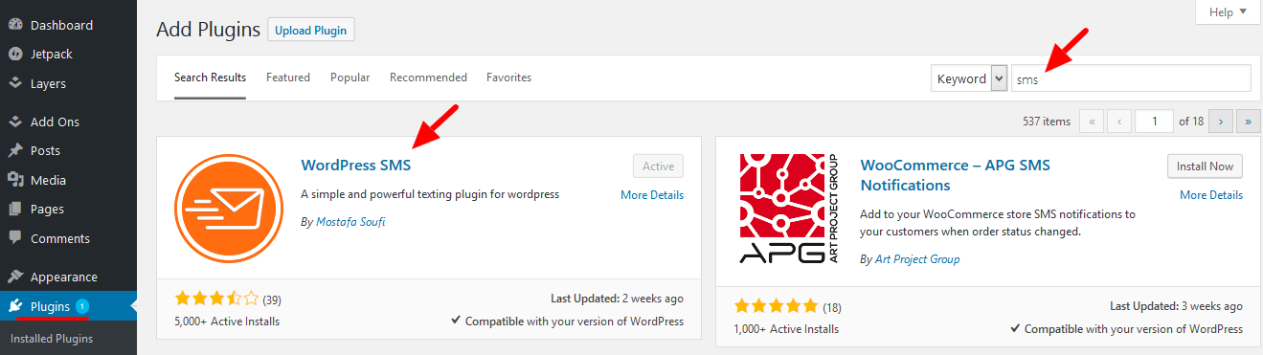
Task: Click the Active button for WordPress SMS
Action: (x=658, y=166)
